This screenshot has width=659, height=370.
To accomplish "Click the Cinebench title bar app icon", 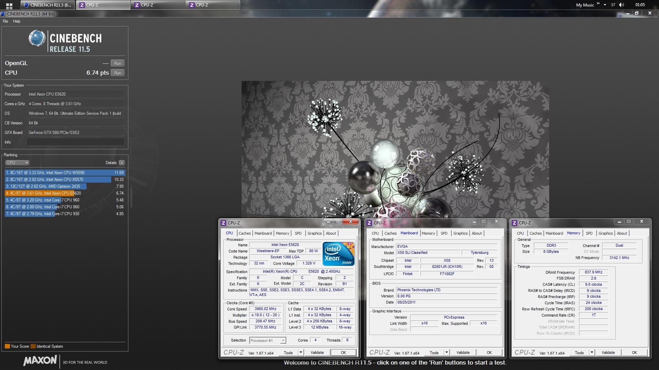I will [3, 14].
